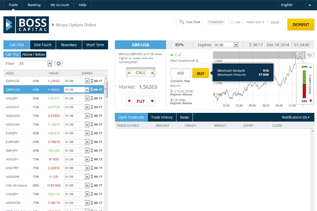The height and width of the screenshot is (211, 317).
Task: Click the yellow DEPOSIT button
Action: click(x=300, y=24)
